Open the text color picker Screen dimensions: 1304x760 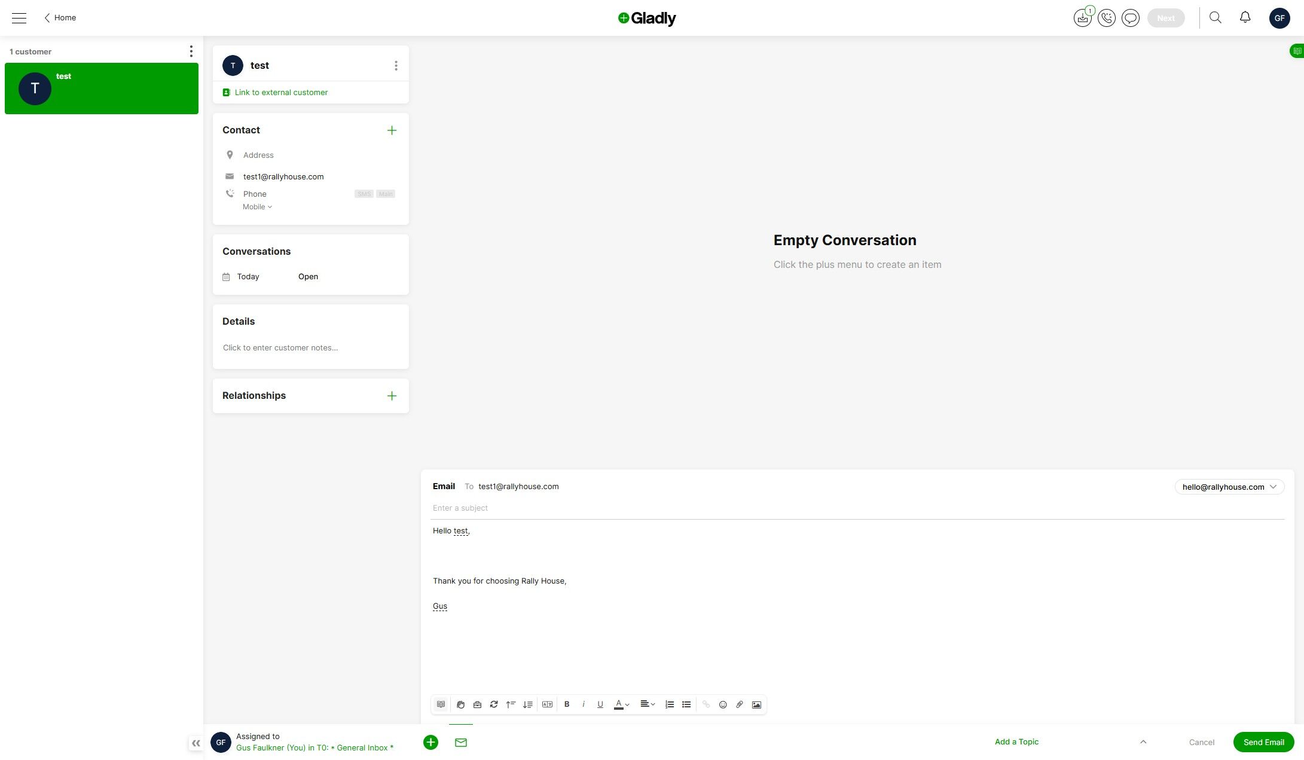click(622, 704)
